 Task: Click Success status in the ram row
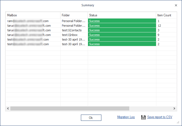point(122,21)
